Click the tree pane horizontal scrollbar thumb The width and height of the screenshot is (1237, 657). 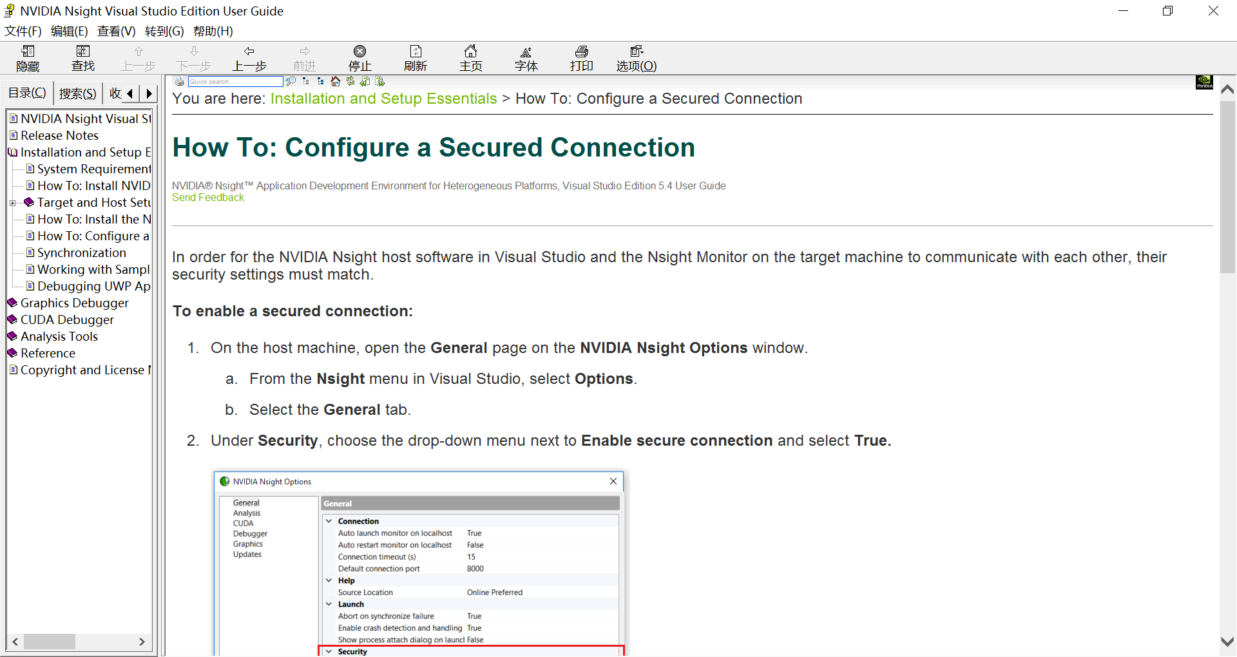coord(50,642)
